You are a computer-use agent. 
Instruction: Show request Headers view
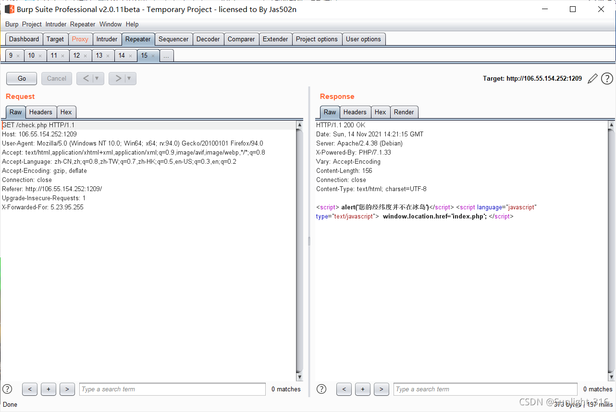pyautogui.click(x=40, y=112)
